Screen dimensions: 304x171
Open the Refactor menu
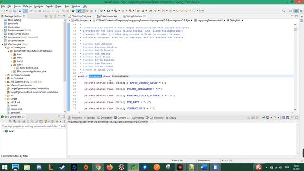(x=28, y=6)
